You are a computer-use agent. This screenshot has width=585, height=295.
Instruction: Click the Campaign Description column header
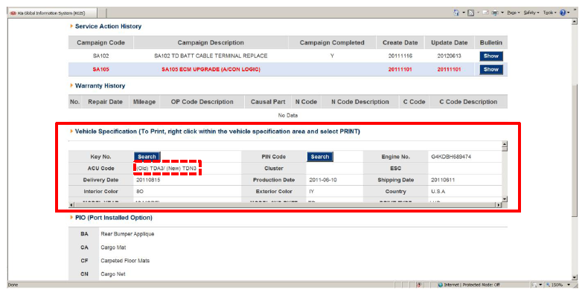click(x=211, y=42)
